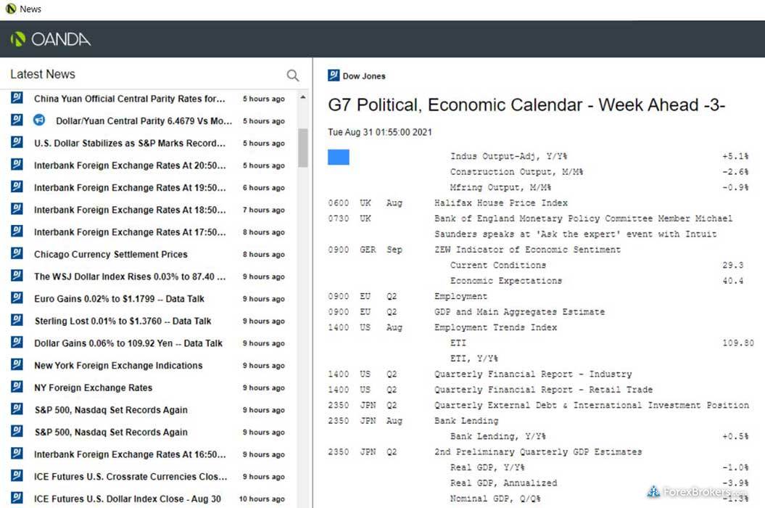Click the blue highlighted block in article body

pyautogui.click(x=339, y=157)
